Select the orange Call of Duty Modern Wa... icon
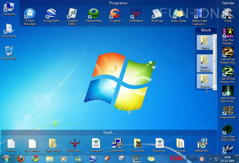This screenshot has height=163, width=239. (x=228, y=56)
